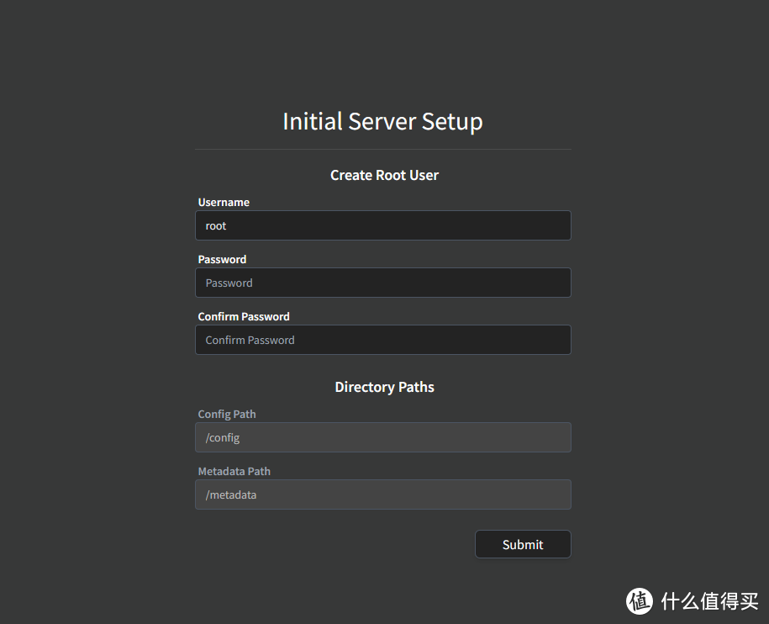The image size is (769, 624).
Task: Click the '/metadata' value text
Action: (231, 494)
